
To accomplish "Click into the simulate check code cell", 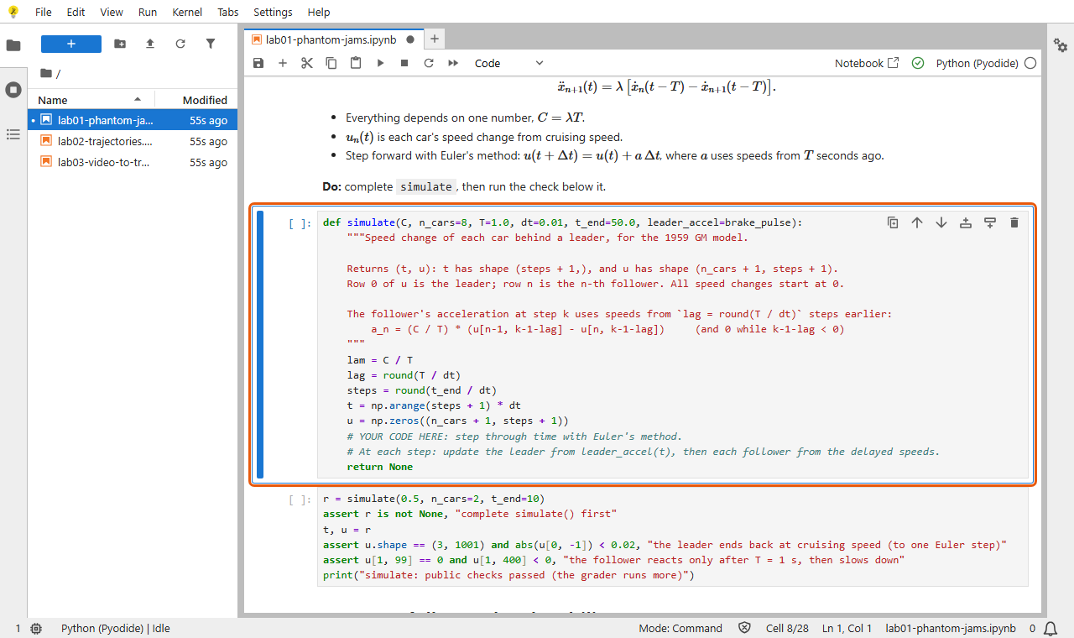I will tap(672, 537).
